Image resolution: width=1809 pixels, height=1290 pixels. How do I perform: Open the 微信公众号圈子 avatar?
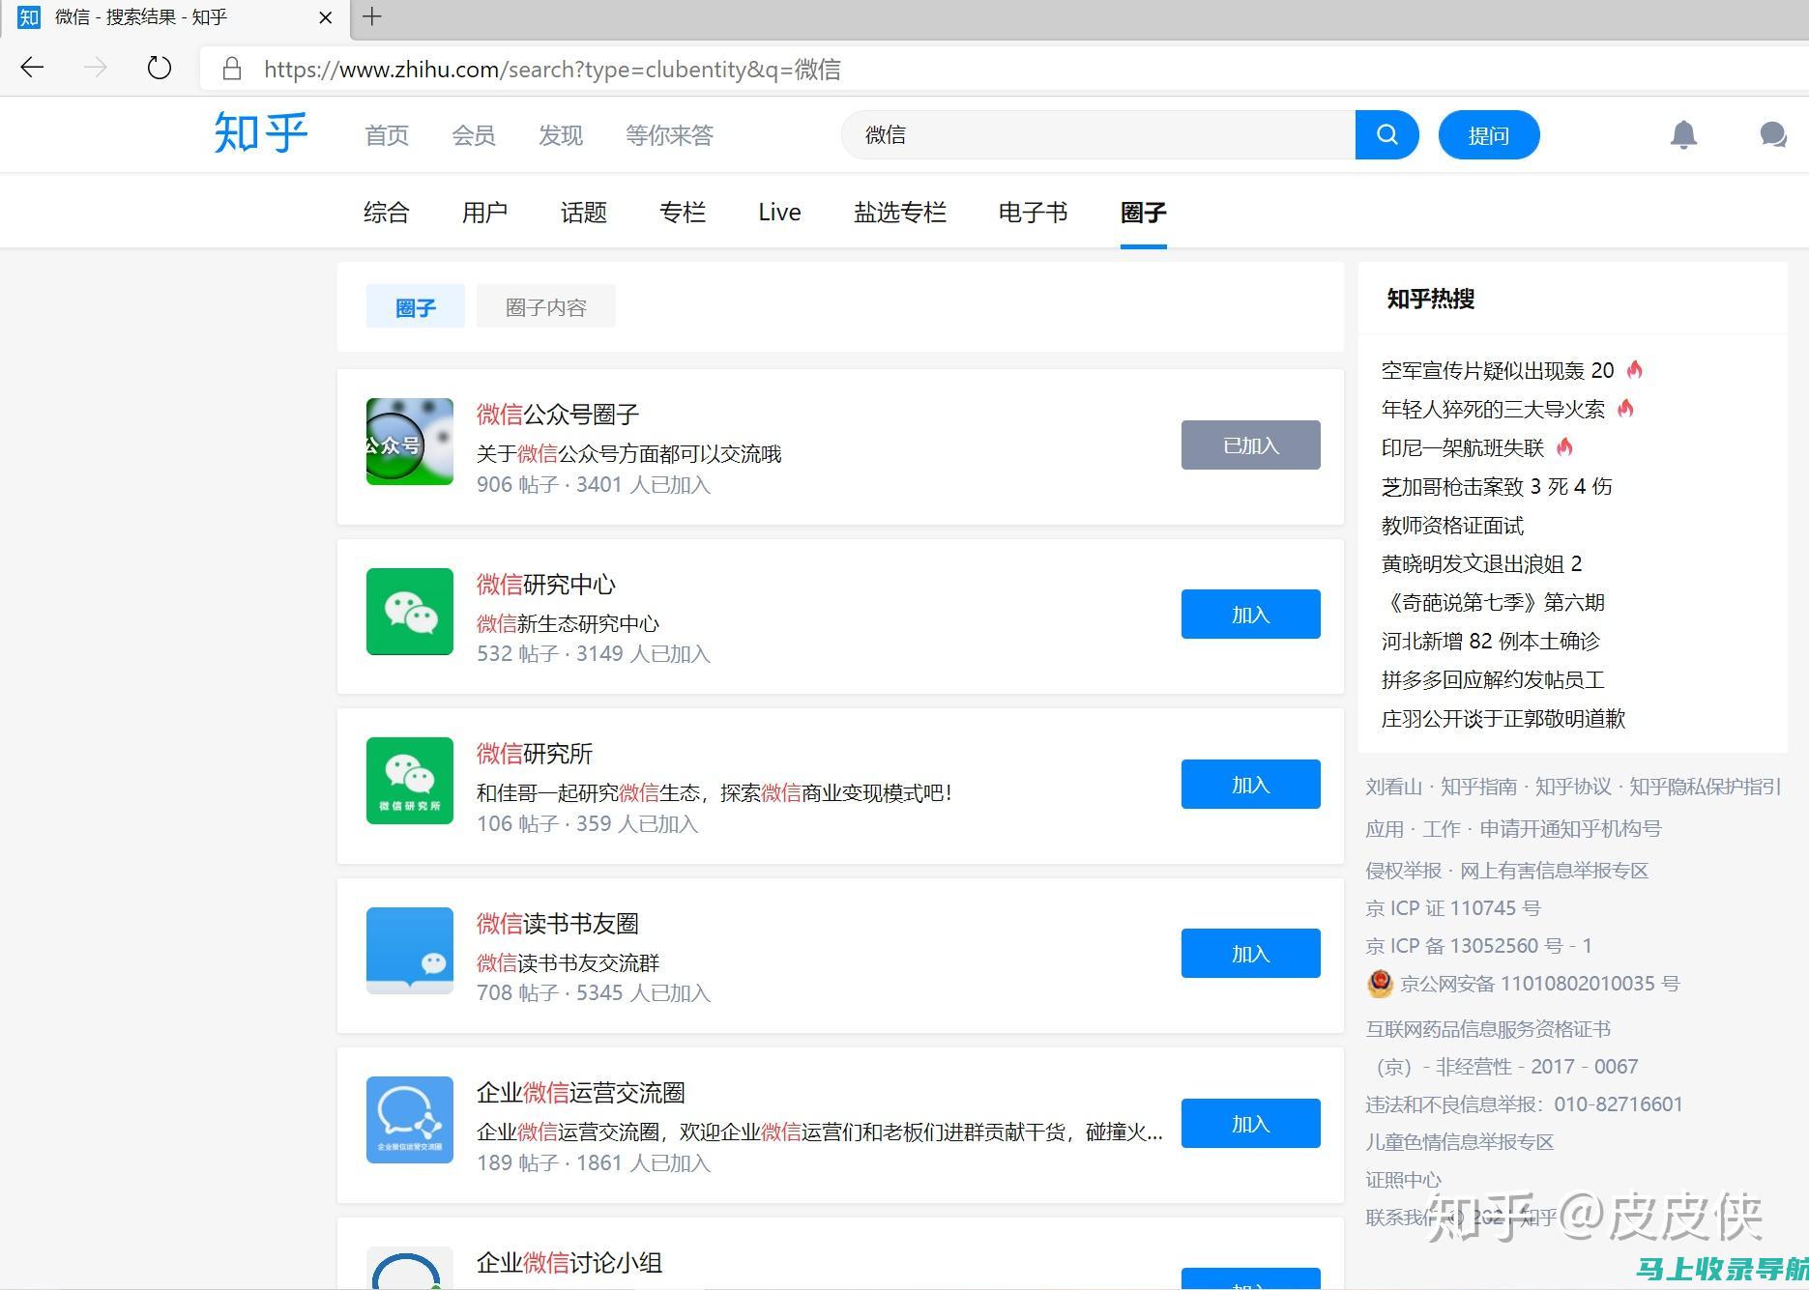tap(410, 442)
